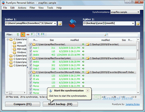145x112 pixels.
Task: Select the show right-only files filter icon
Action: (x=38, y=34)
